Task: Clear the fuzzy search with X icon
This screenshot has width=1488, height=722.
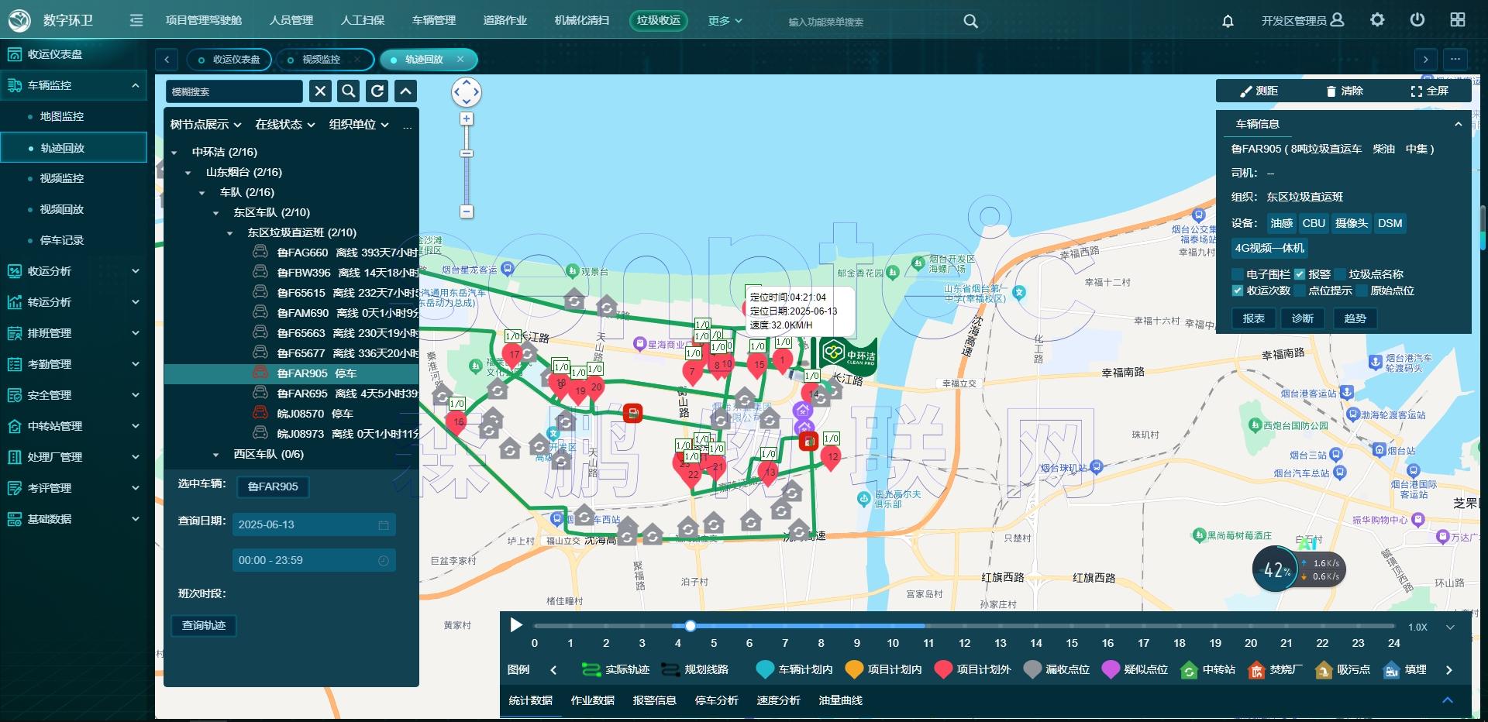Action: click(320, 91)
